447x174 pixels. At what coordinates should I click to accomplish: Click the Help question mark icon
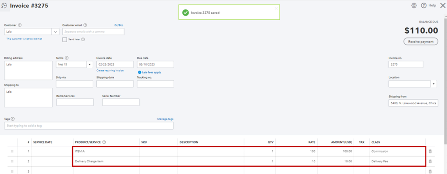[x=424, y=5]
